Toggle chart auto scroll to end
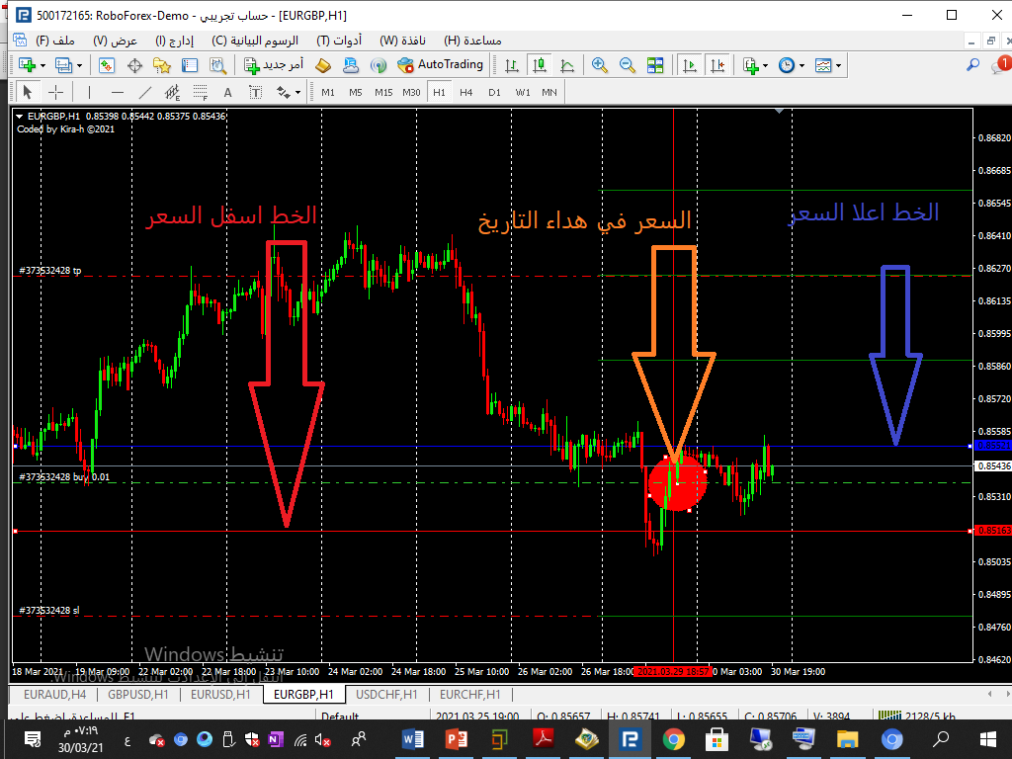 pos(690,65)
